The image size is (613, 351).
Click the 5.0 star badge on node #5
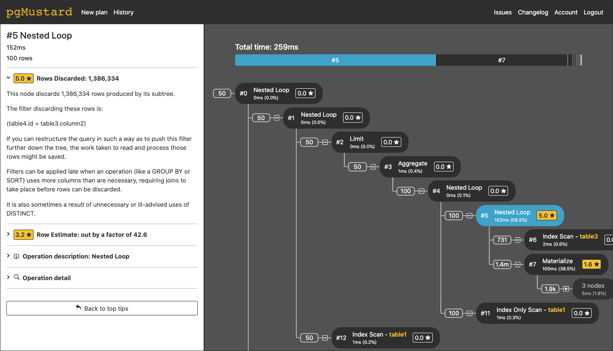547,215
